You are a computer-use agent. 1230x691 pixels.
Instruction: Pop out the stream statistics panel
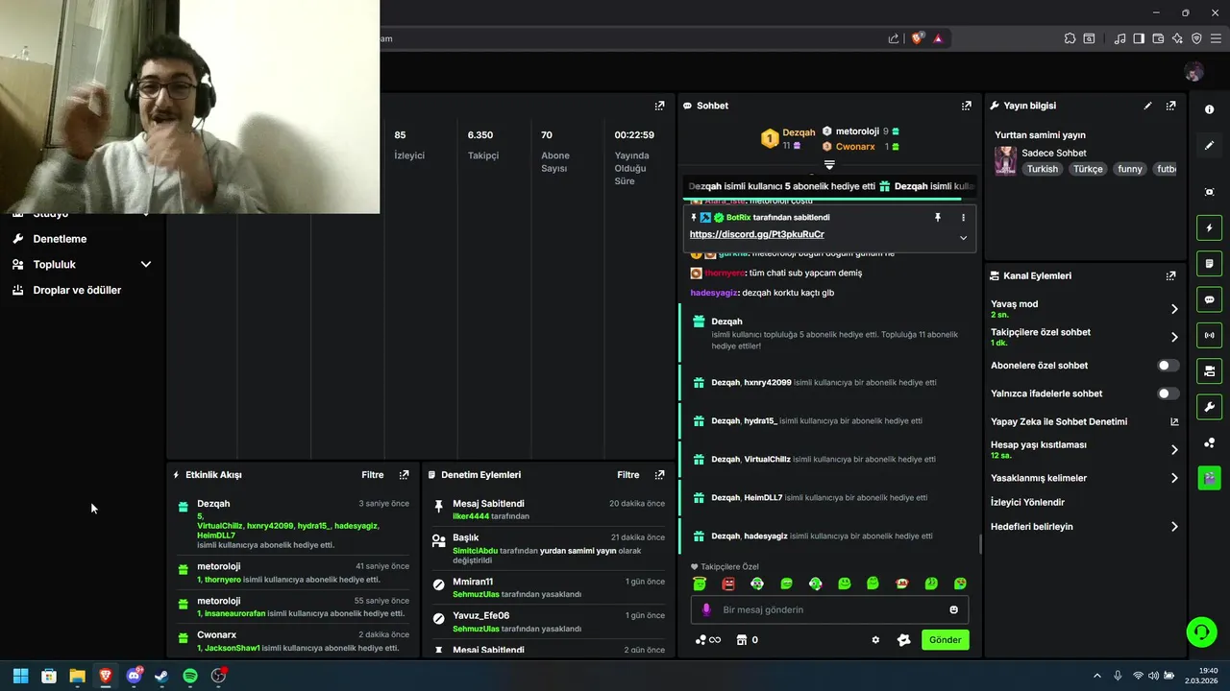(659, 106)
